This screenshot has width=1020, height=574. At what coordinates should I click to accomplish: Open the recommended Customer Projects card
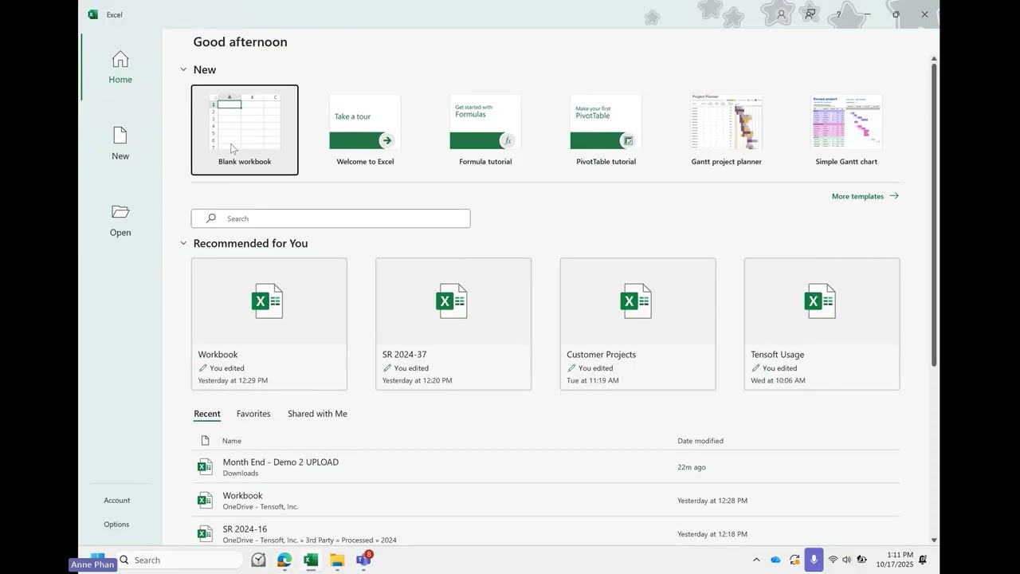(x=637, y=324)
